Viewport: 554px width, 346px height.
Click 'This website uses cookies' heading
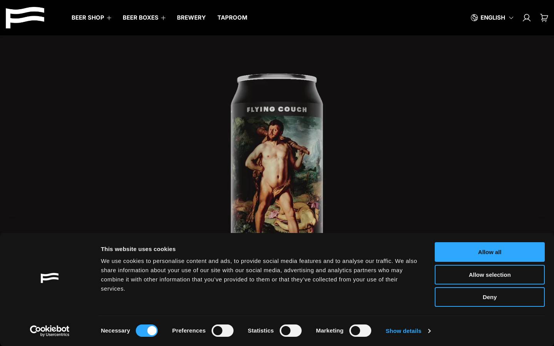pos(138,249)
